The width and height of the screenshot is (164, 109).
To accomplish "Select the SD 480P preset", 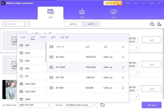I will [88, 88].
